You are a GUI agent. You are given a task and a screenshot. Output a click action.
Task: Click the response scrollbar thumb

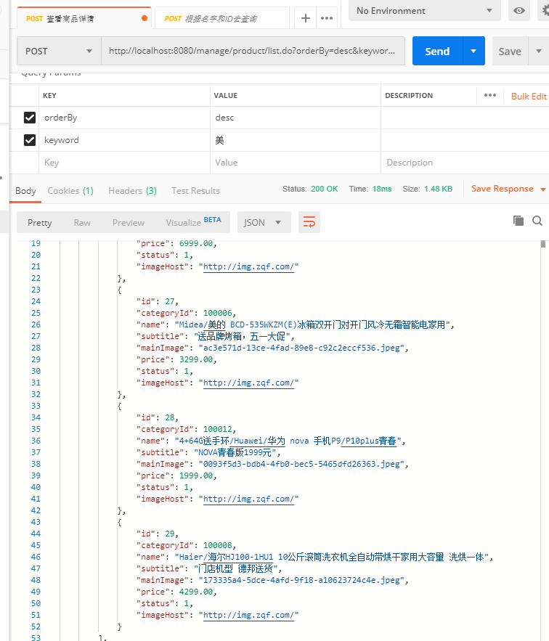(x=543, y=244)
